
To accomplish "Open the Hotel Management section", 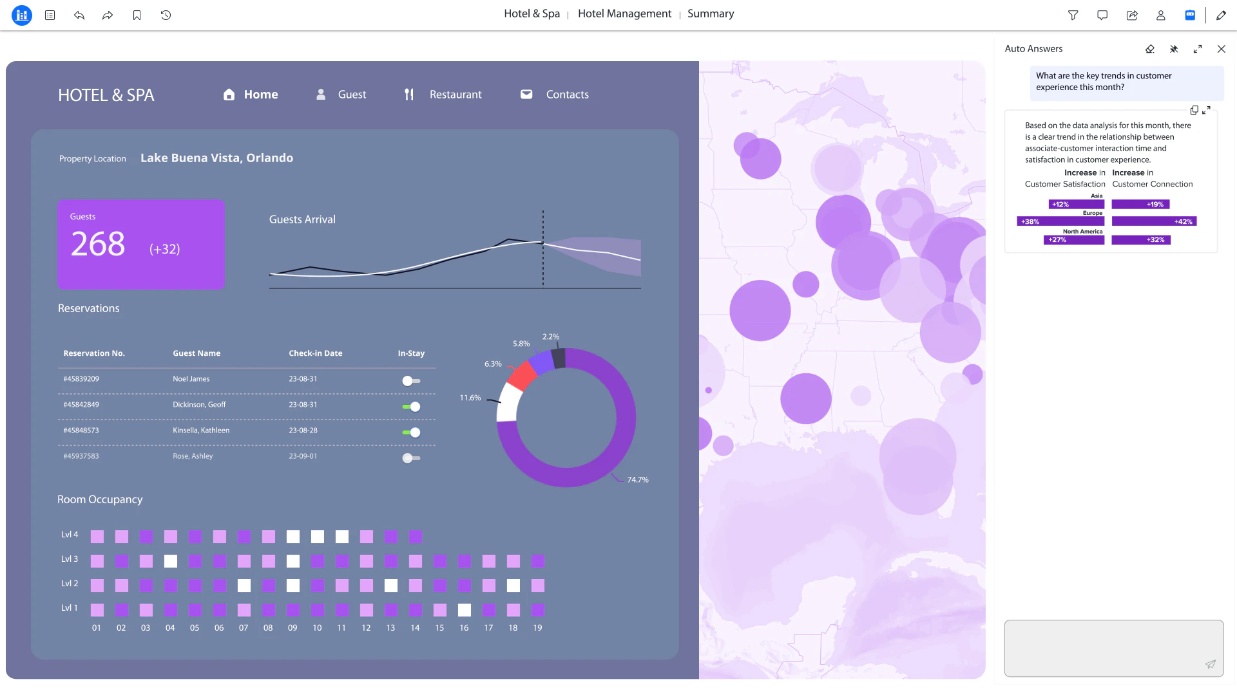I will [x=624, y=14].
